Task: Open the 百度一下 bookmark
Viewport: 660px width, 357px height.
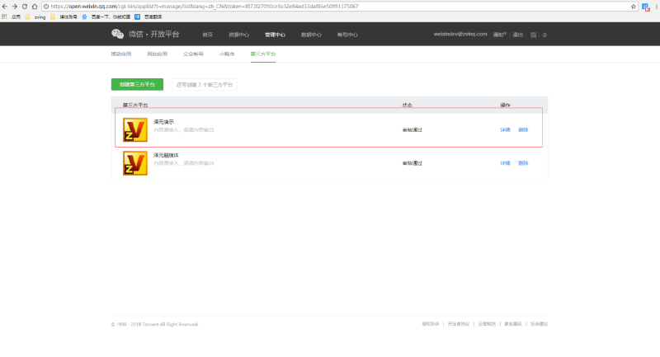Action: [106, 16]
